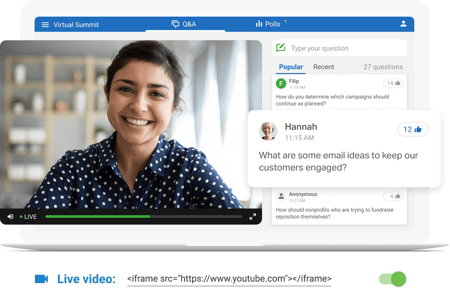Expand the live video to fullscreen

[x=252, y=216]
